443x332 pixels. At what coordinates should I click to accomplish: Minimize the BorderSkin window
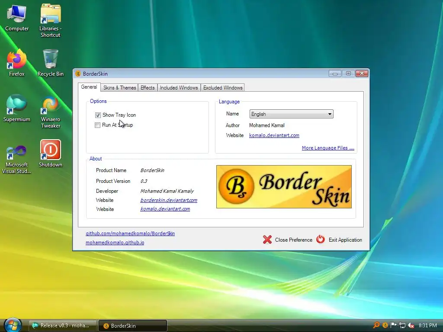(335, 73)
